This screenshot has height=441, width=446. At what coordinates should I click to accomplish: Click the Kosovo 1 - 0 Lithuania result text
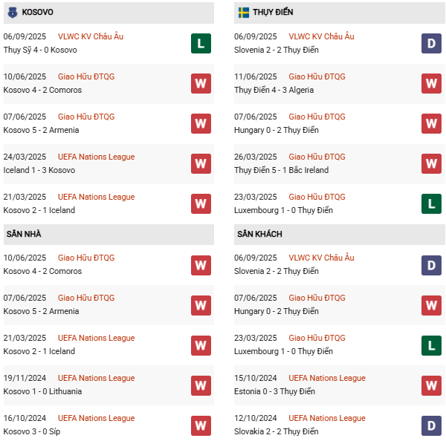[x=43, y=391]
